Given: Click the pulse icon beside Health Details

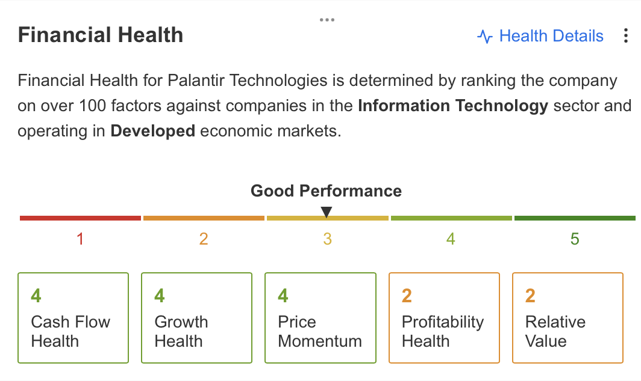Looking at the screenshot, I should point(485,36).
